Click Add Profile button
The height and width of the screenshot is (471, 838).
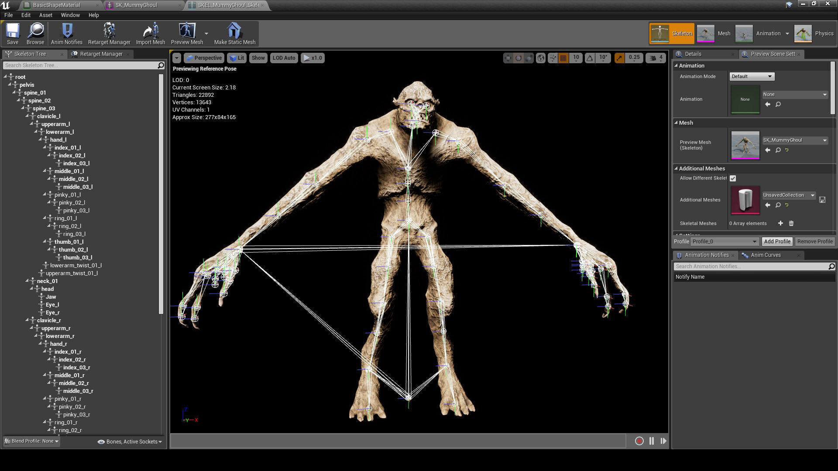[777, 242]
